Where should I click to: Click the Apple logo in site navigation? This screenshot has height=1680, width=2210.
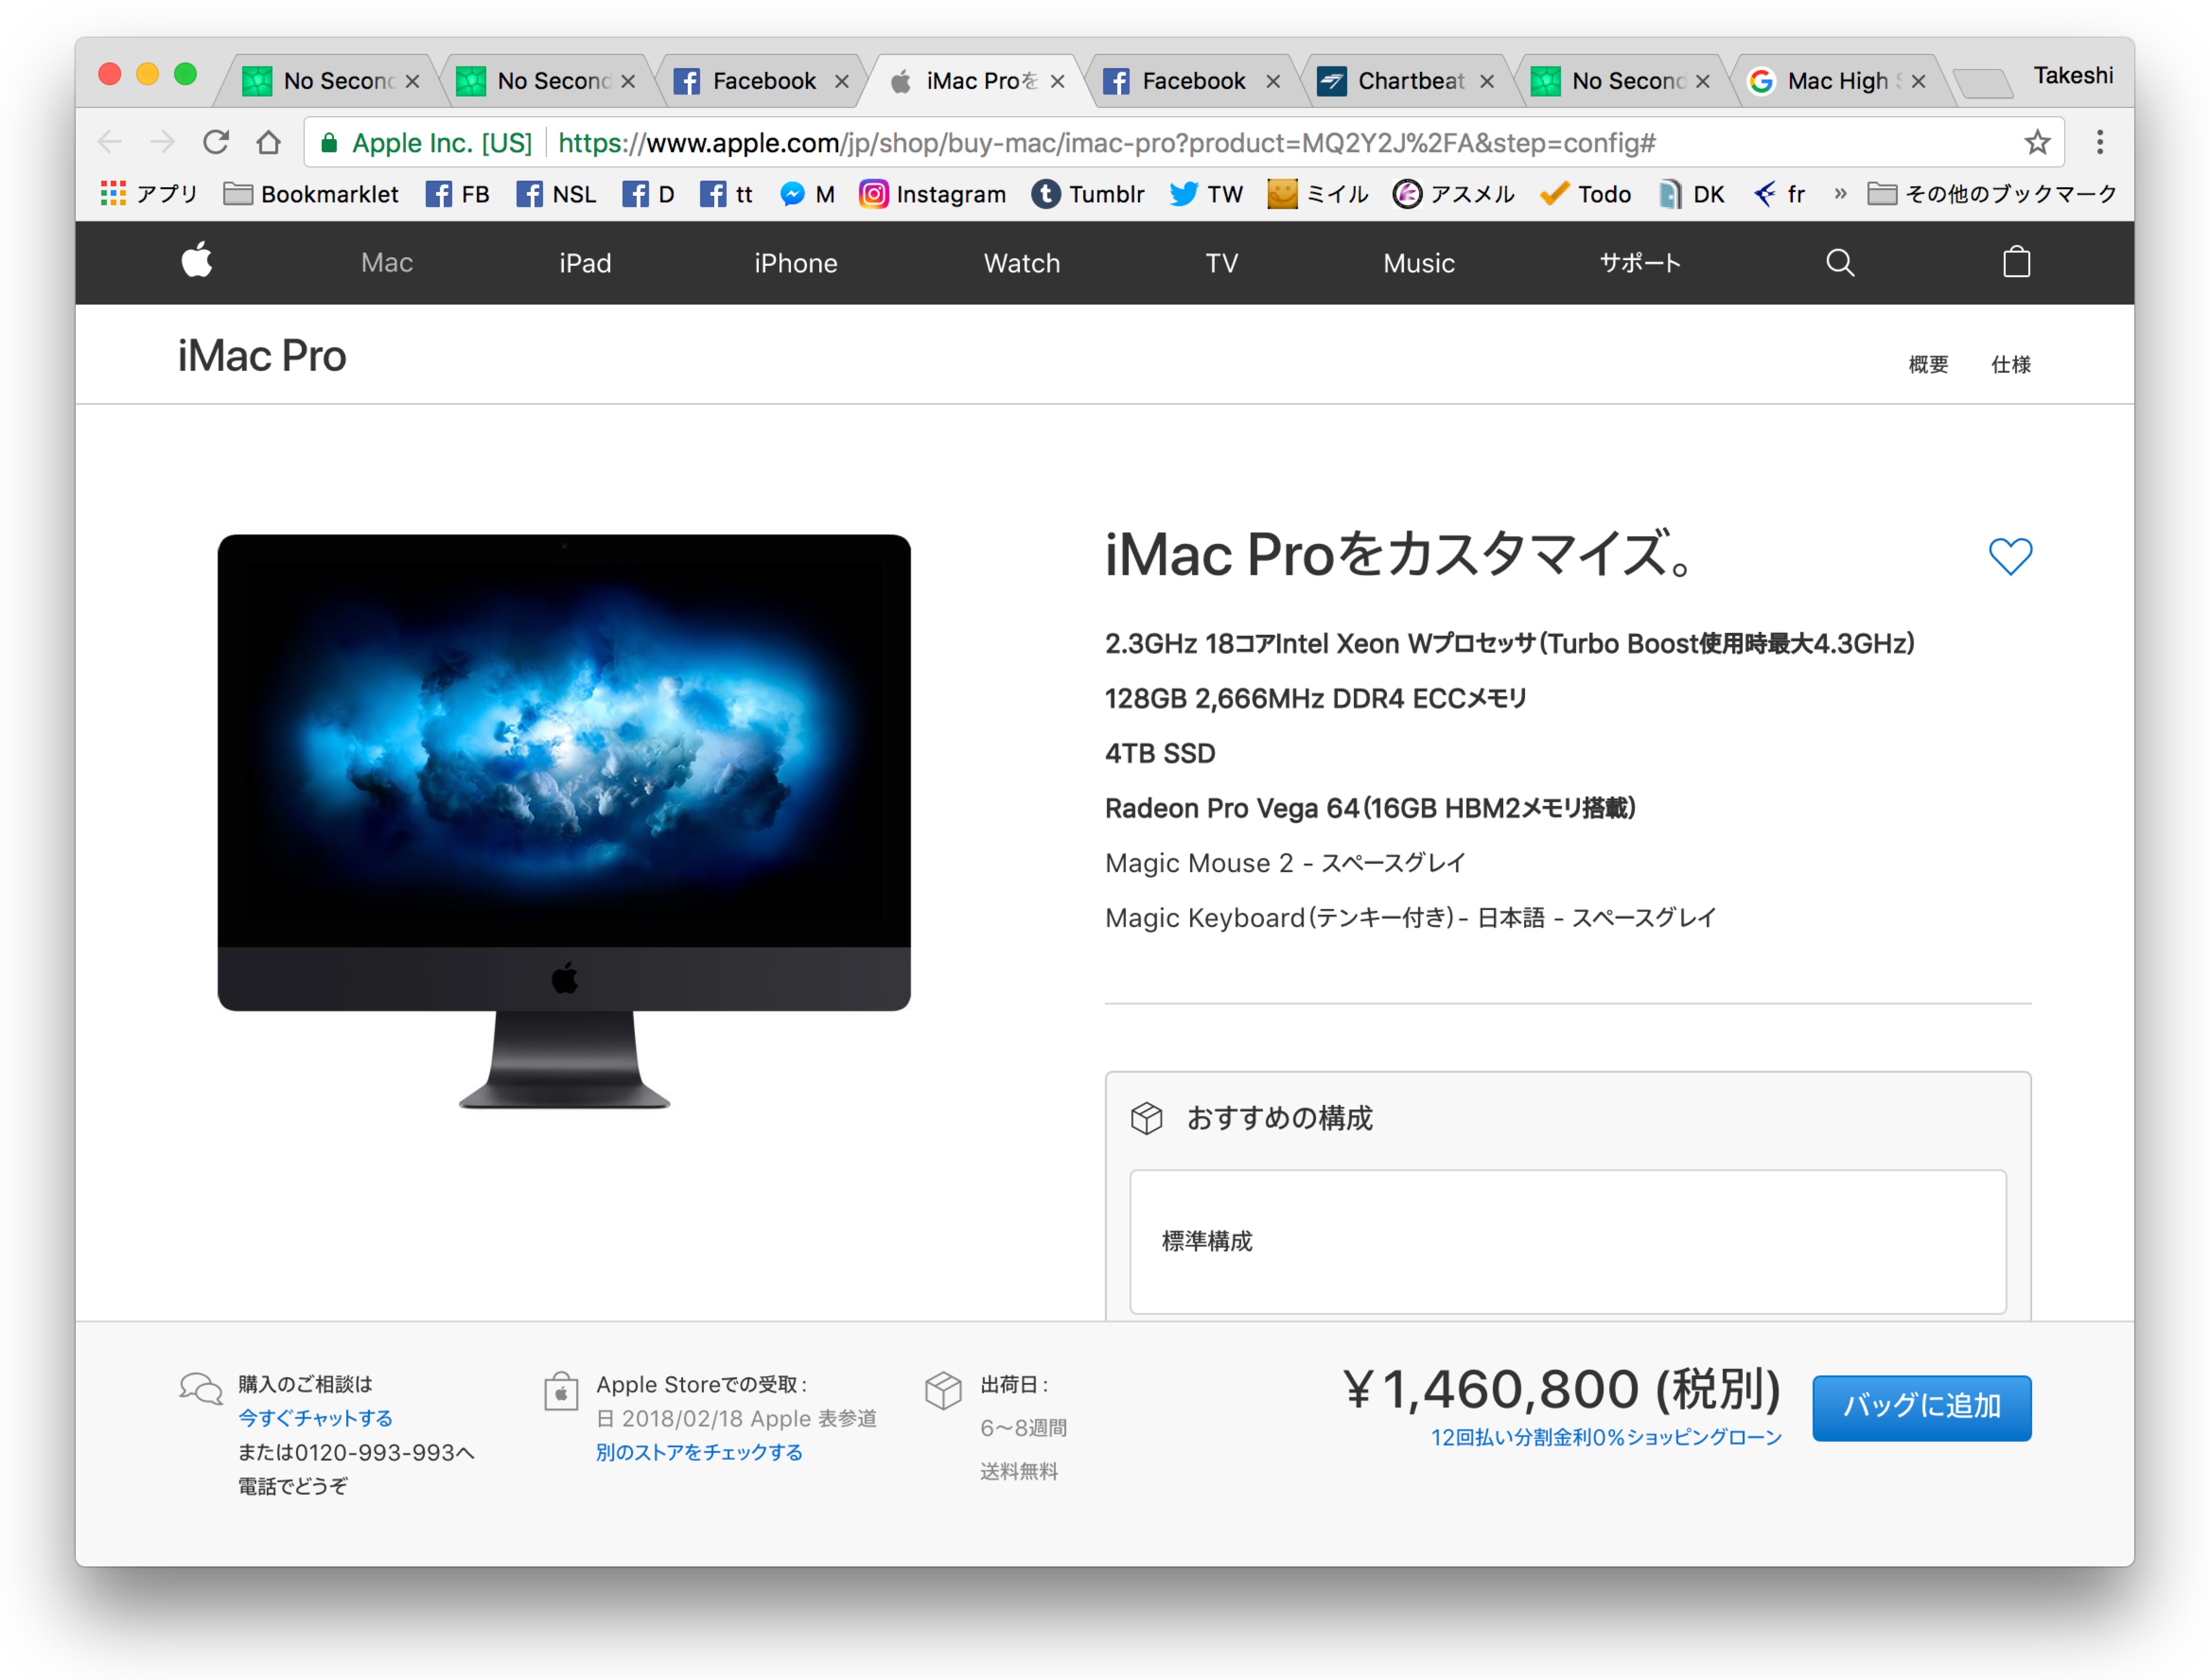197,261
